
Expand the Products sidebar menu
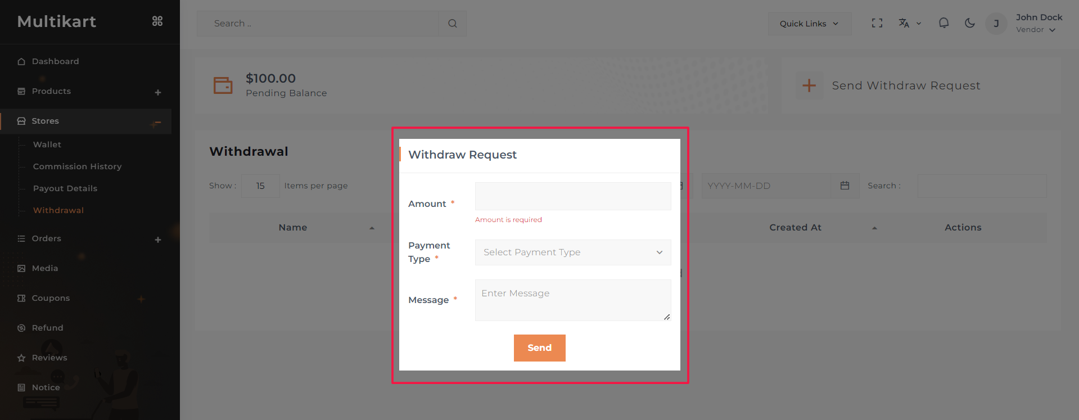(x=158, y=92)
